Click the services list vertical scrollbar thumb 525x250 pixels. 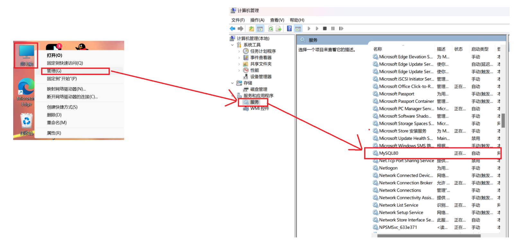[x=503, y=121]
